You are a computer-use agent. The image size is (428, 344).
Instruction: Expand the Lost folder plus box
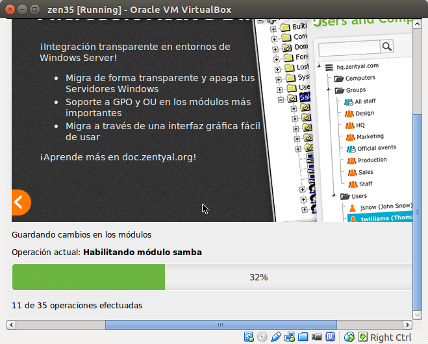coord(277,69)
